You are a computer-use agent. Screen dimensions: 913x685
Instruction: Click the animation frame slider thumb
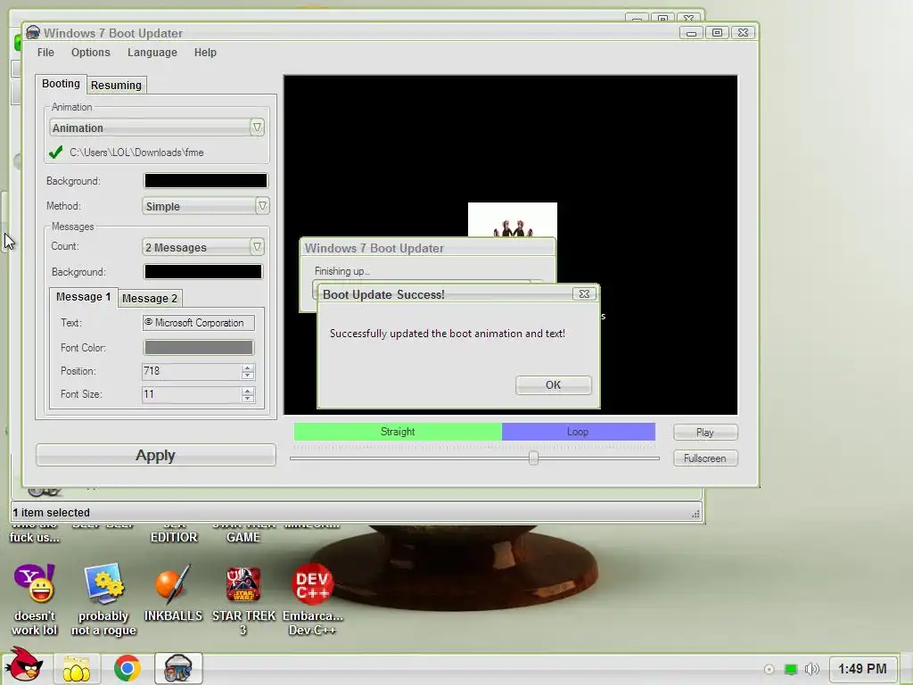coord(533,458)
